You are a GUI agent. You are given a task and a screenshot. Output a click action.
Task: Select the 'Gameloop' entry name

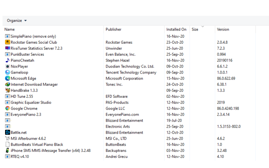pos(20,72)
